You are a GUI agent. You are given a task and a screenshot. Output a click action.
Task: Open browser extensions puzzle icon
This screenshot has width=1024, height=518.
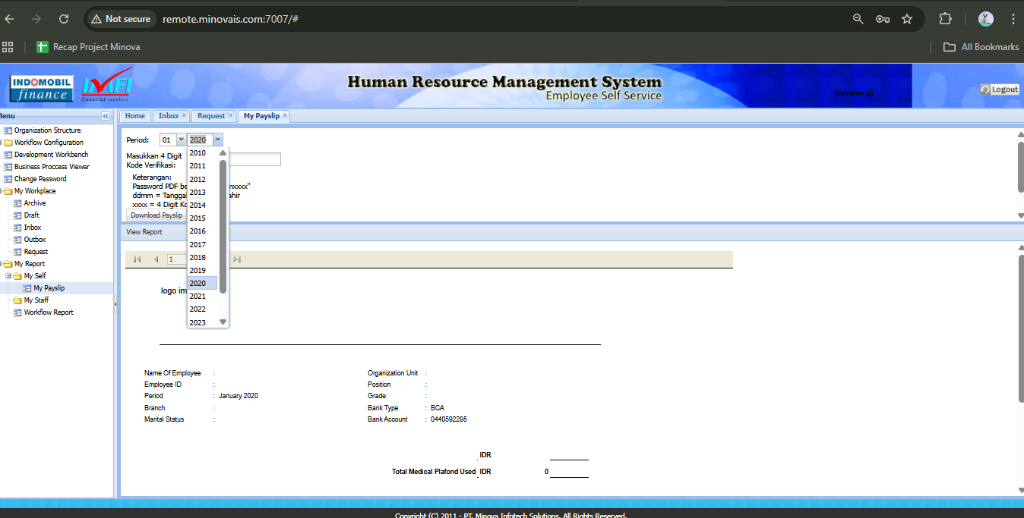945,19
